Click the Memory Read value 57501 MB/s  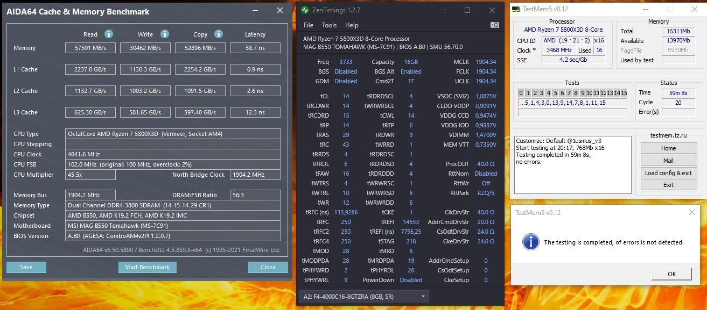pos(90,48)
